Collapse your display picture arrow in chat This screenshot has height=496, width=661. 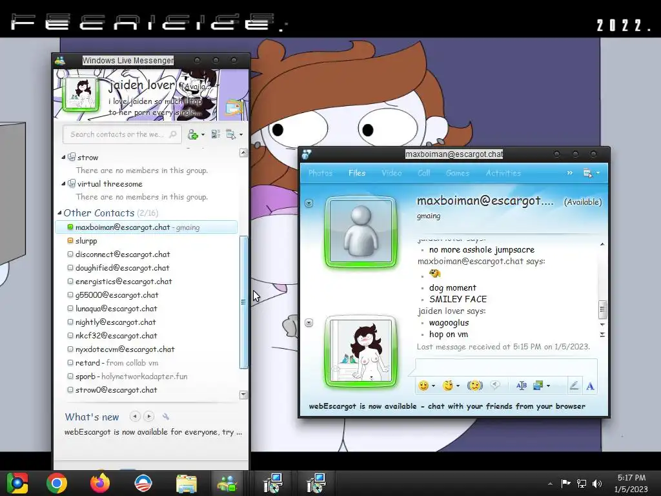[x=309, y=323]
